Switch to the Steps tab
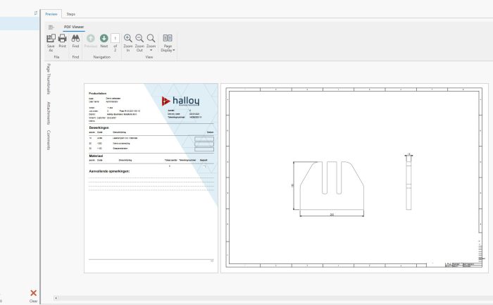Screen dimensions: 493x305 point(71,13)
